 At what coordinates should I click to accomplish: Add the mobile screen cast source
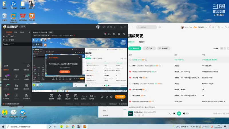point(68,97)
